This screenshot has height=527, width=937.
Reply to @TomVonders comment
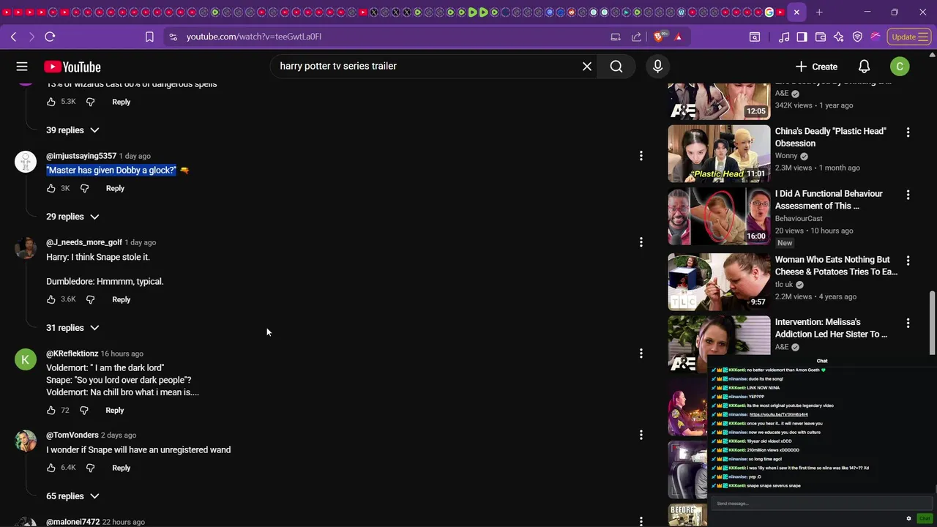121,468
